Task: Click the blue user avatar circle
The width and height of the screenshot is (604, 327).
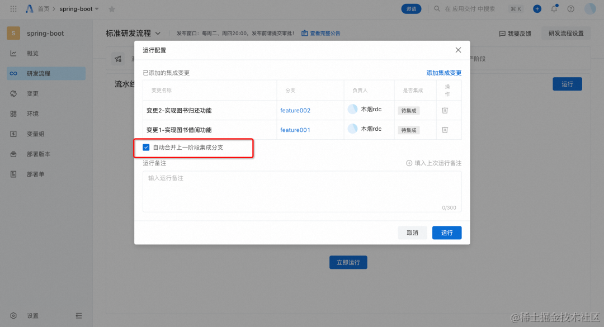Action: 591,8
